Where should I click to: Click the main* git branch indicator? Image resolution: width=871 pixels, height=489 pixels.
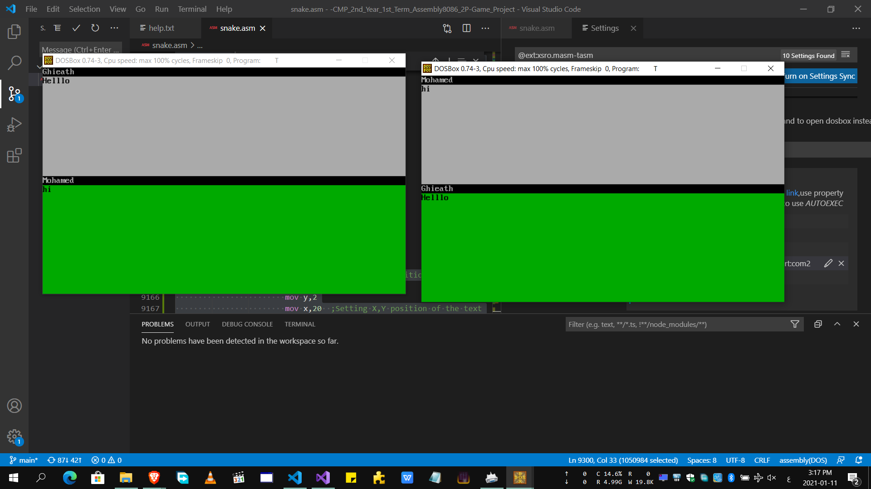click(x=24, y=460)
